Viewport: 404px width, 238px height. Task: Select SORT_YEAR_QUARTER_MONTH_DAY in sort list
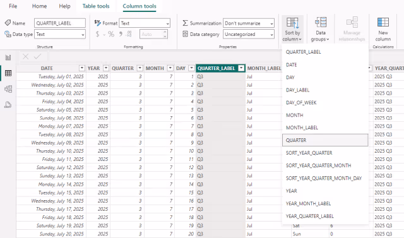(x=325, y=178)
